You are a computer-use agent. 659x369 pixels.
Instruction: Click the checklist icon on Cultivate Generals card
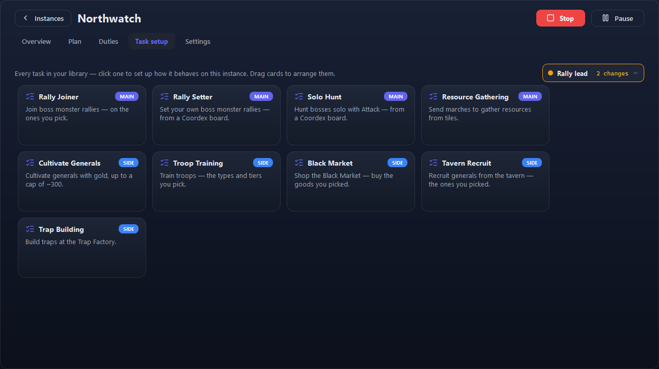pos(30,163)
